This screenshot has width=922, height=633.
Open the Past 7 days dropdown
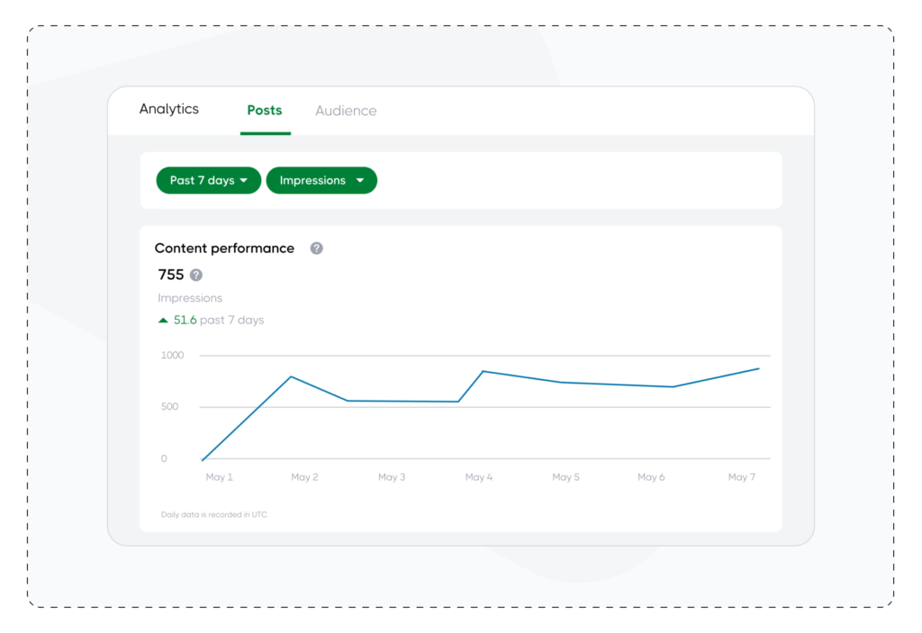coord(208,181)
